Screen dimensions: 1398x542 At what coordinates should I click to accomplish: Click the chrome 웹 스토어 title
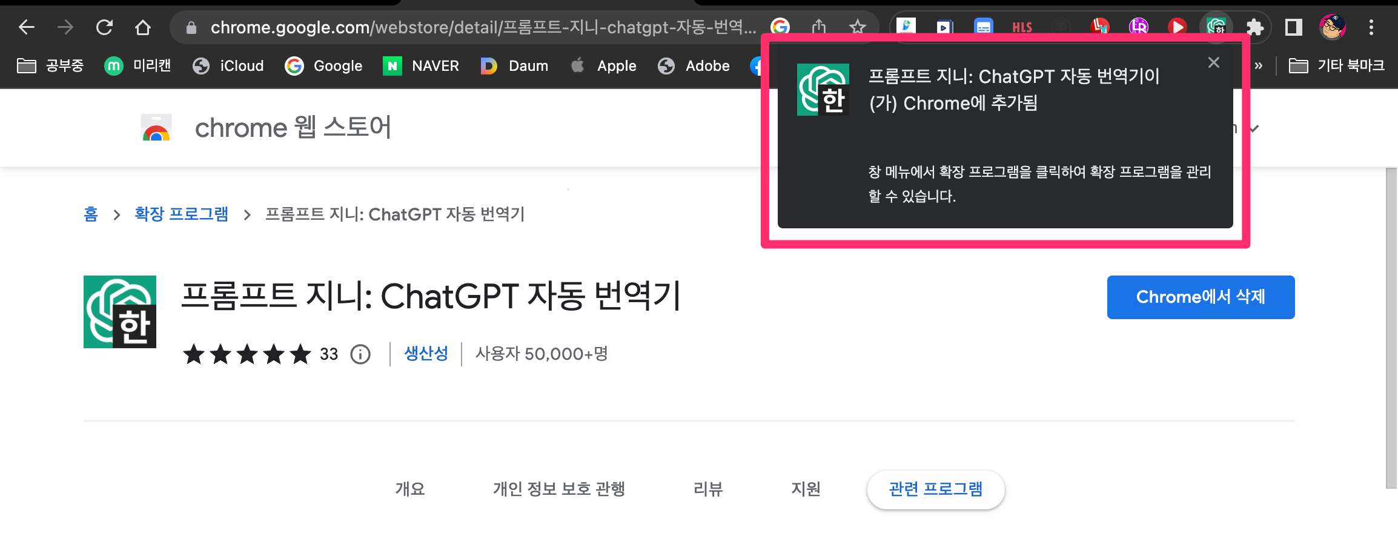point(293,127)
